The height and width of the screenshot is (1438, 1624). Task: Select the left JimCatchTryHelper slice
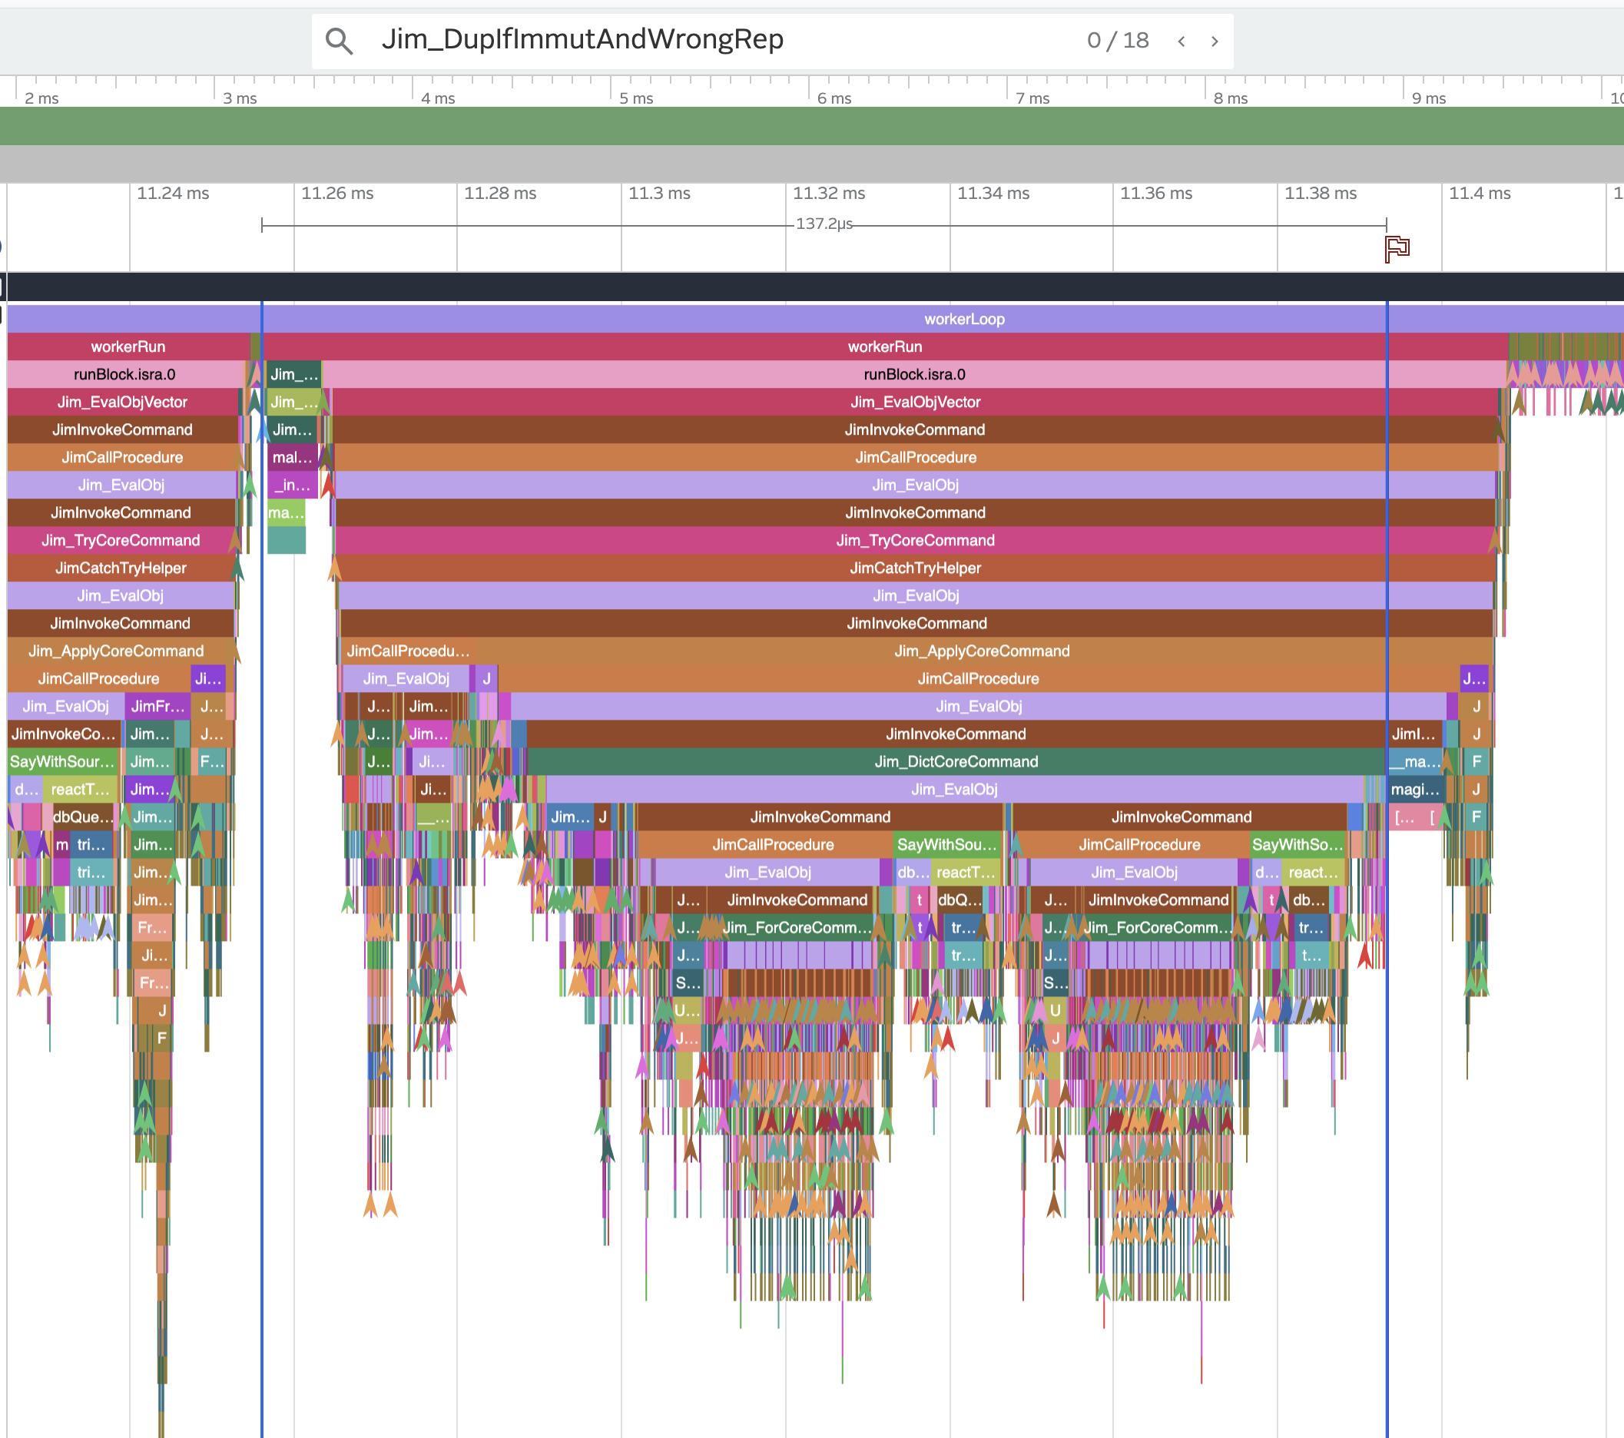pyautogui.click(x=121, y=568)
